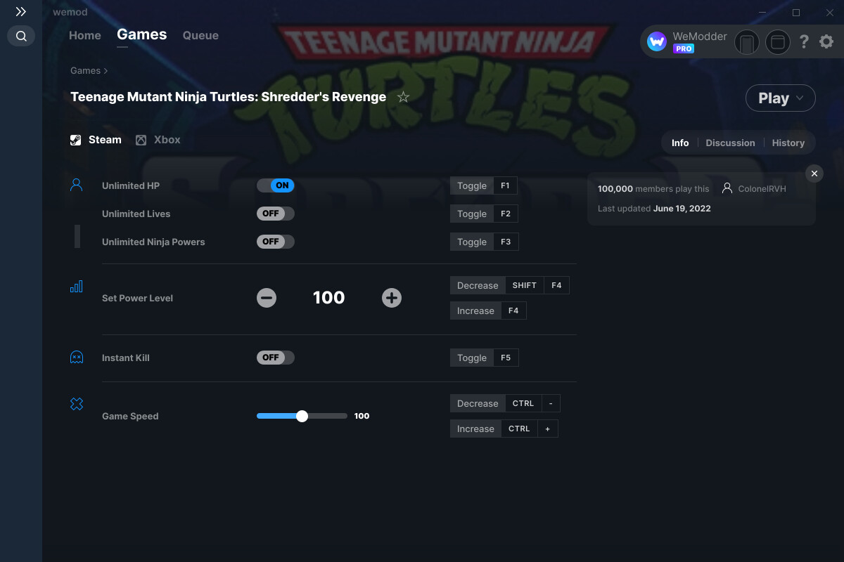Adjust the Game Speed slider handle
The width and height of the screenshot is (844, 562).
pyautogui.click(x=302, y=416)
